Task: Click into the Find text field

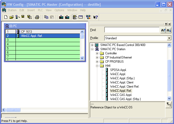Action: 132,30
